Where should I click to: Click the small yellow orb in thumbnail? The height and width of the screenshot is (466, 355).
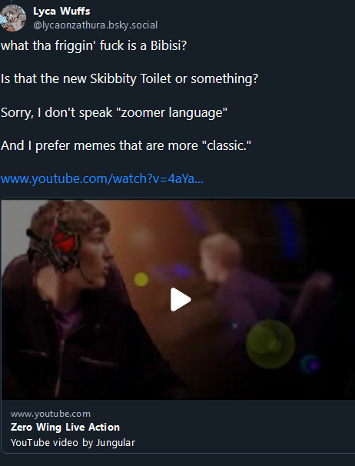141,279
